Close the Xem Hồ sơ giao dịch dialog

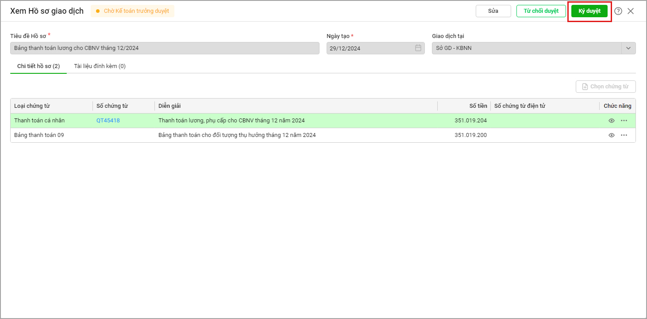(631, 11)
